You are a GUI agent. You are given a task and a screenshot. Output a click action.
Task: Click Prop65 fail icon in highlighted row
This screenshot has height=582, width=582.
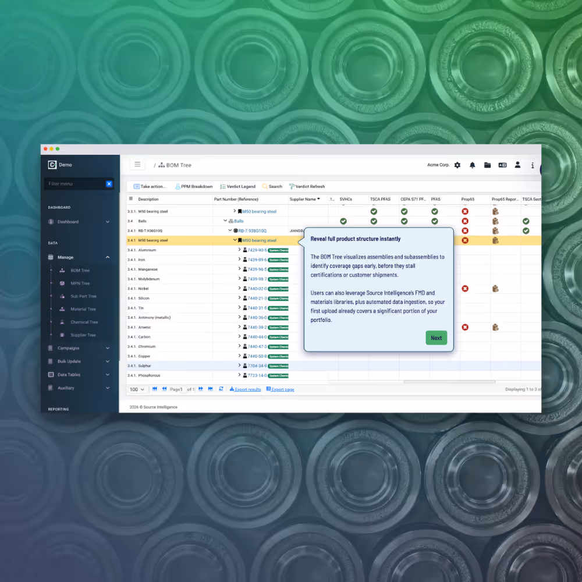coord(464,240)
